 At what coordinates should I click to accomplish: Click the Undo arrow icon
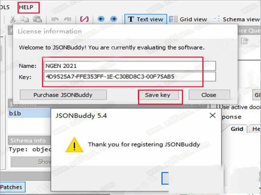(x=55, y=19)
